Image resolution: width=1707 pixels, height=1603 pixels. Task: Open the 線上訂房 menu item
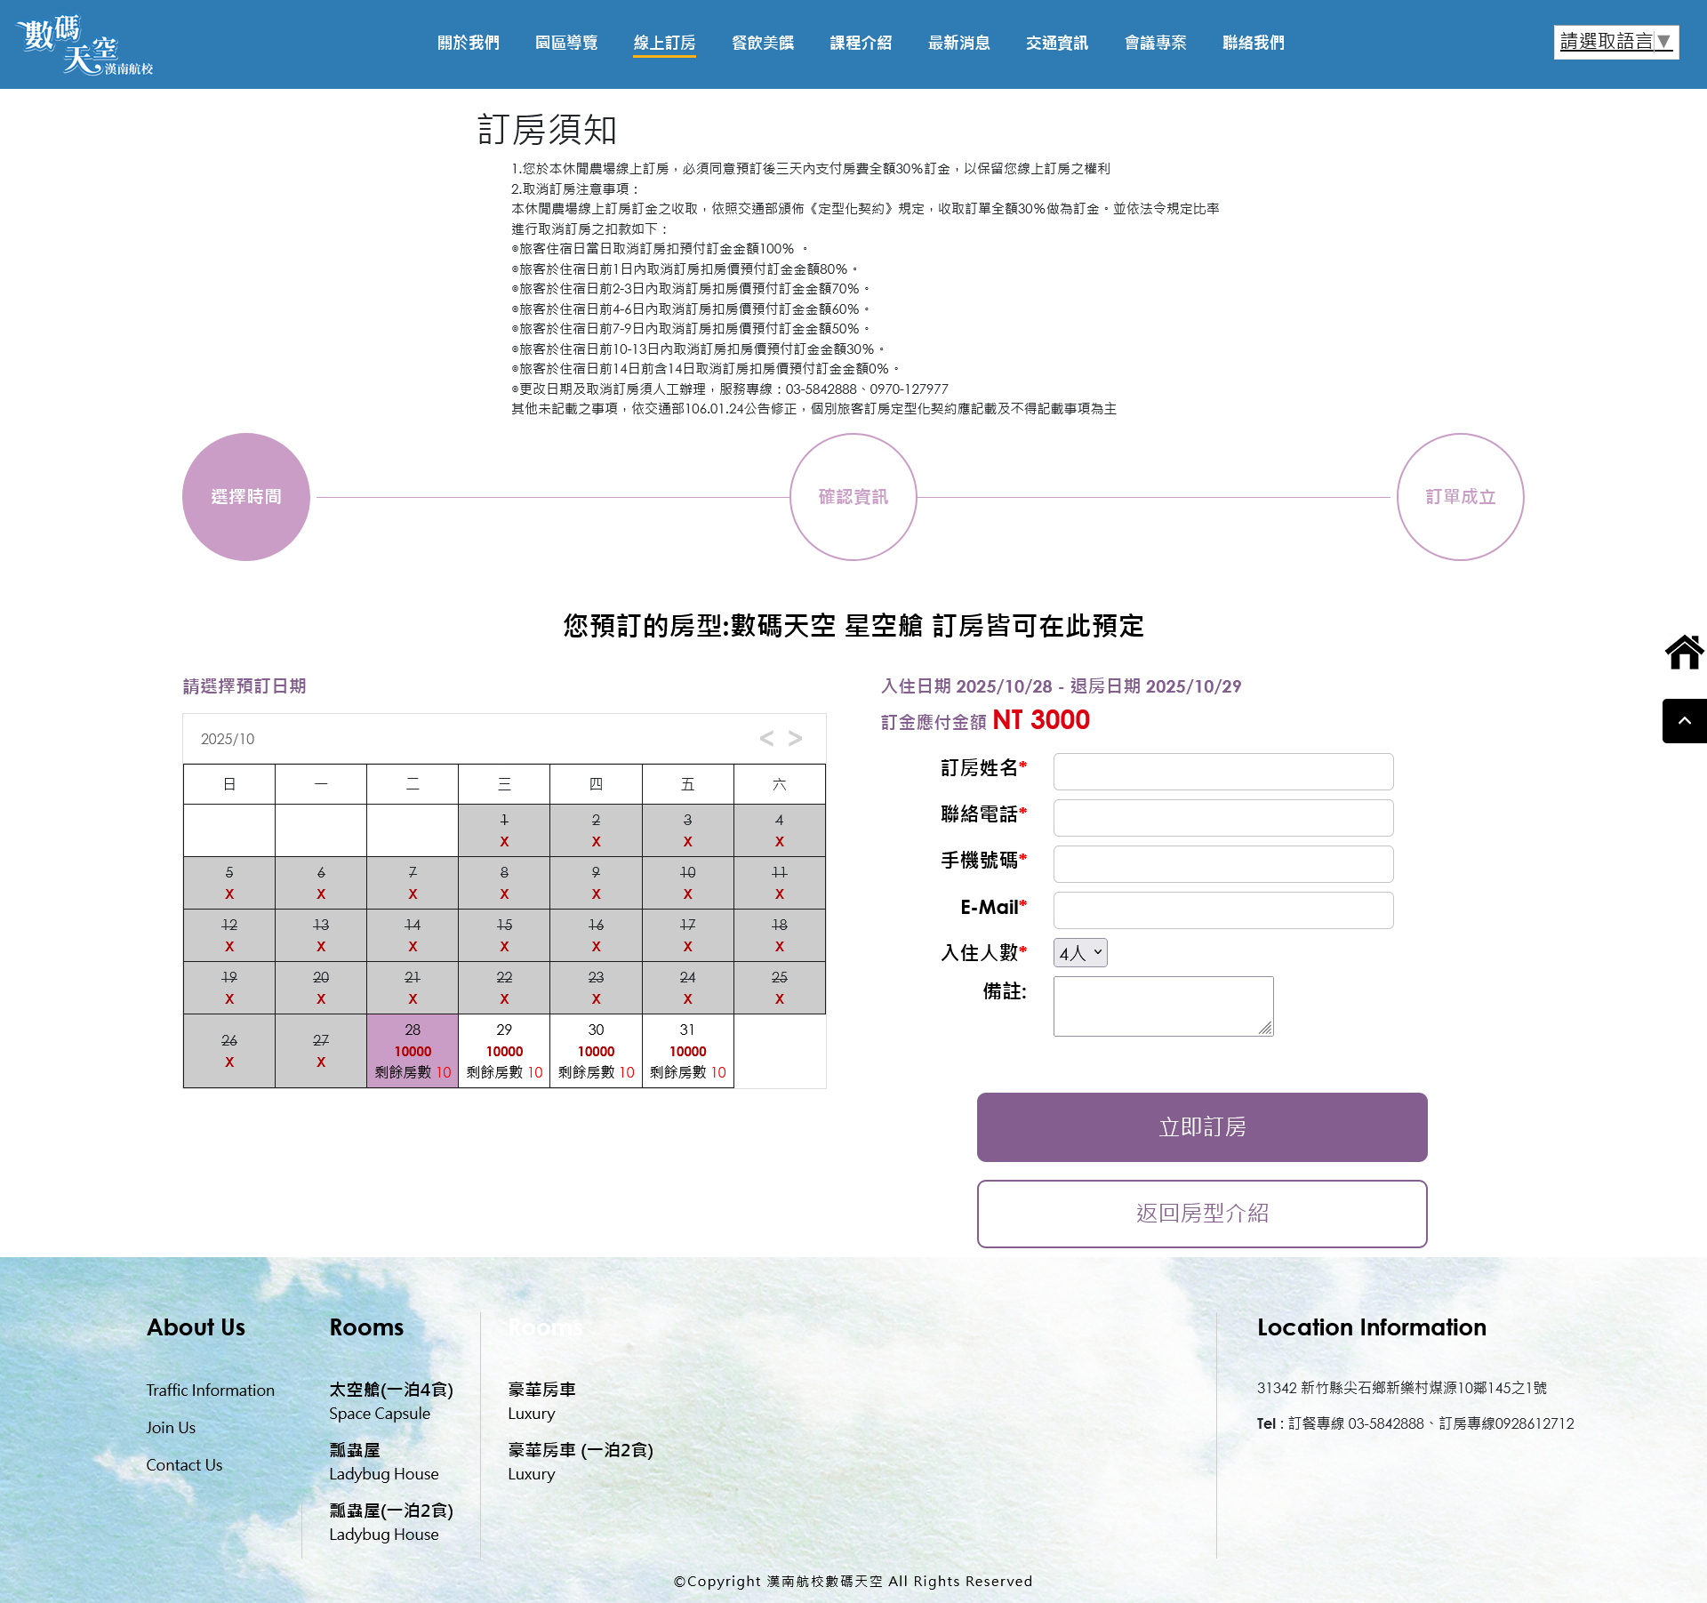pyautogui.click(x=664, y=43)
